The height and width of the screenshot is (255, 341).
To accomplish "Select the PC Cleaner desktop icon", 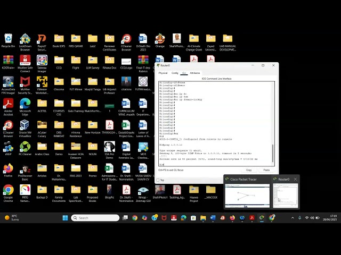I will pyautogui.click(x=25, y=149).
